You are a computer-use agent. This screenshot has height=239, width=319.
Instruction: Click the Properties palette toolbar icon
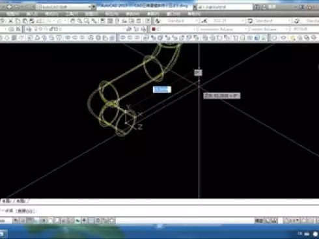103,21
